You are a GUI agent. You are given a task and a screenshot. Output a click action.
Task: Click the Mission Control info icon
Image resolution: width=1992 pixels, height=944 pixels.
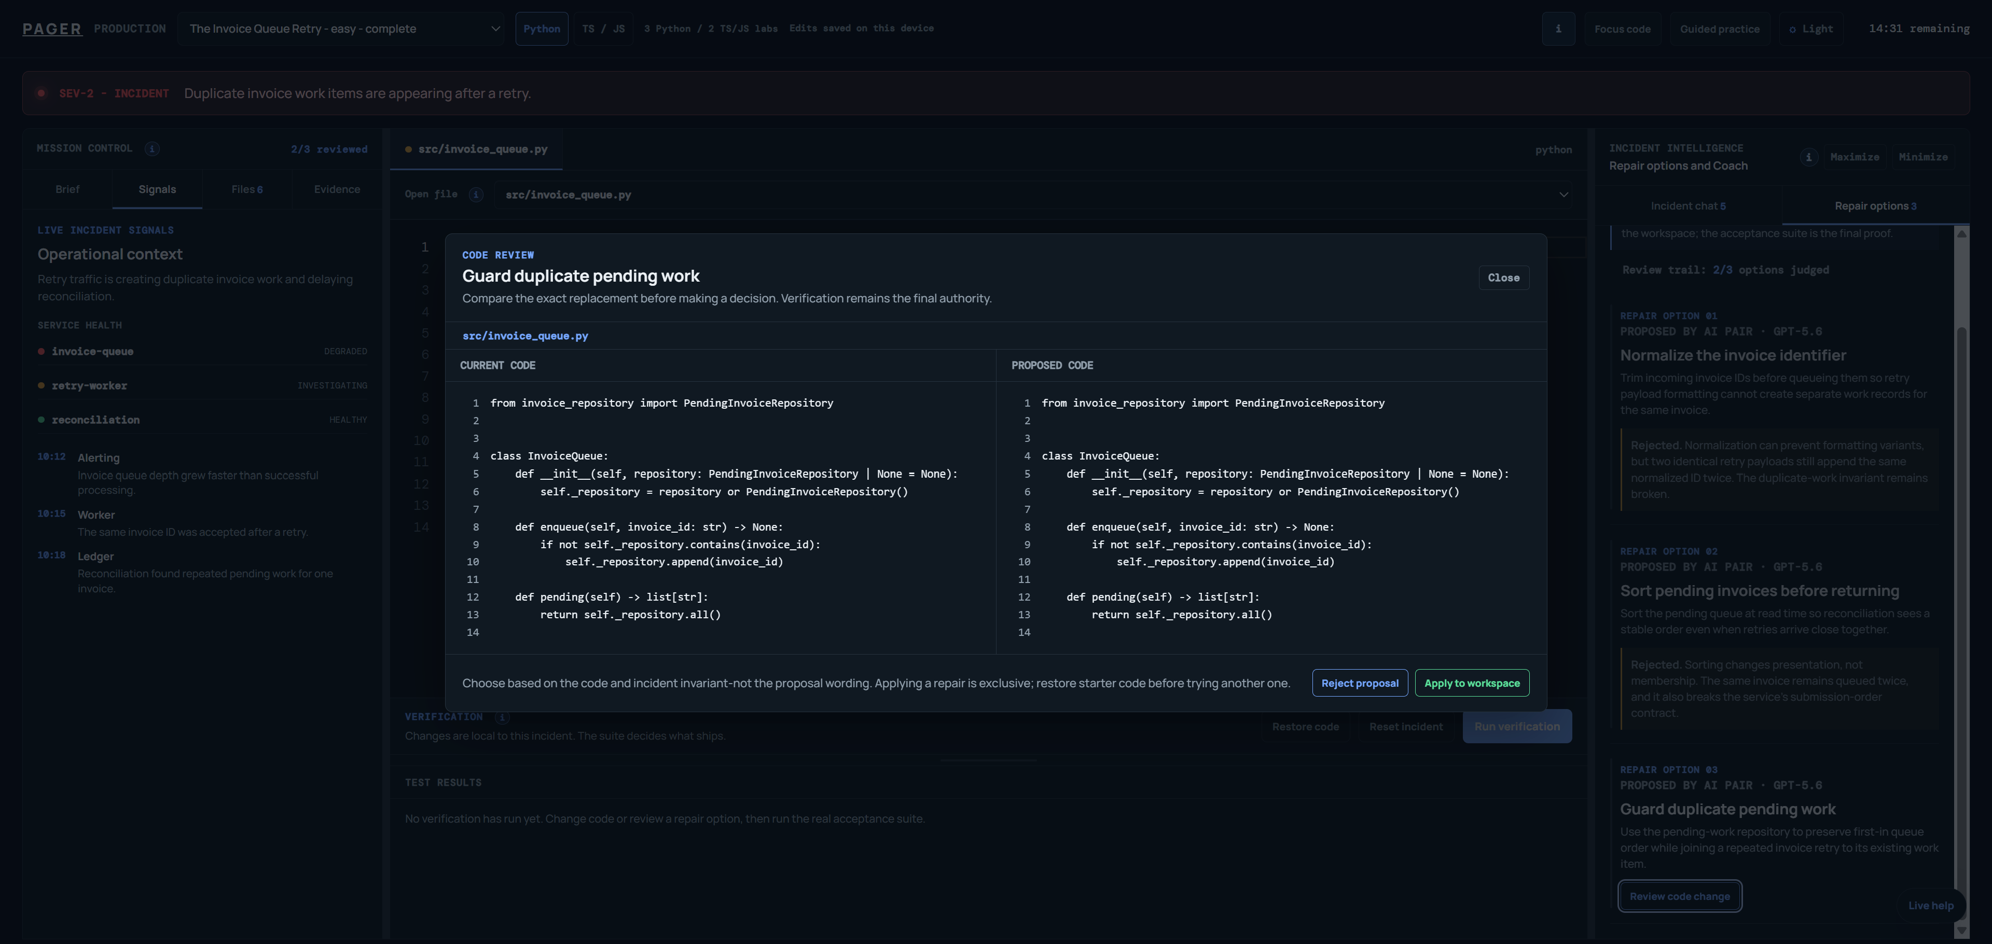tap(153, 148)
